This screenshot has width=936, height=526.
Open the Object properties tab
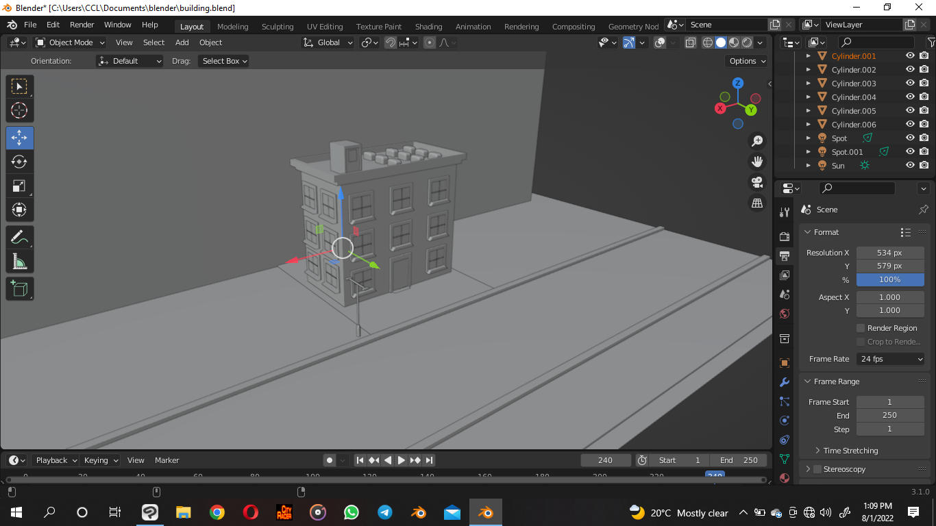(x=785, y=362)
